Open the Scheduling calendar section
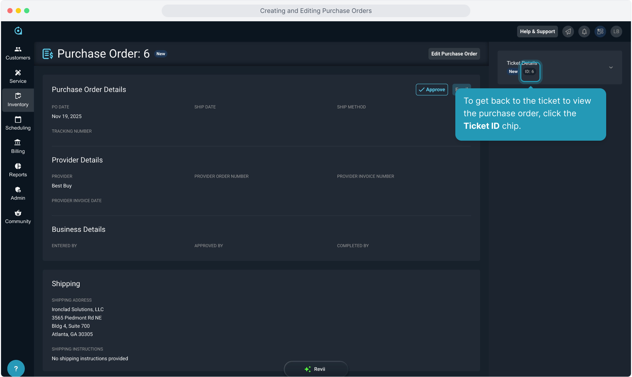632x377 pixels. coord(18,123)
